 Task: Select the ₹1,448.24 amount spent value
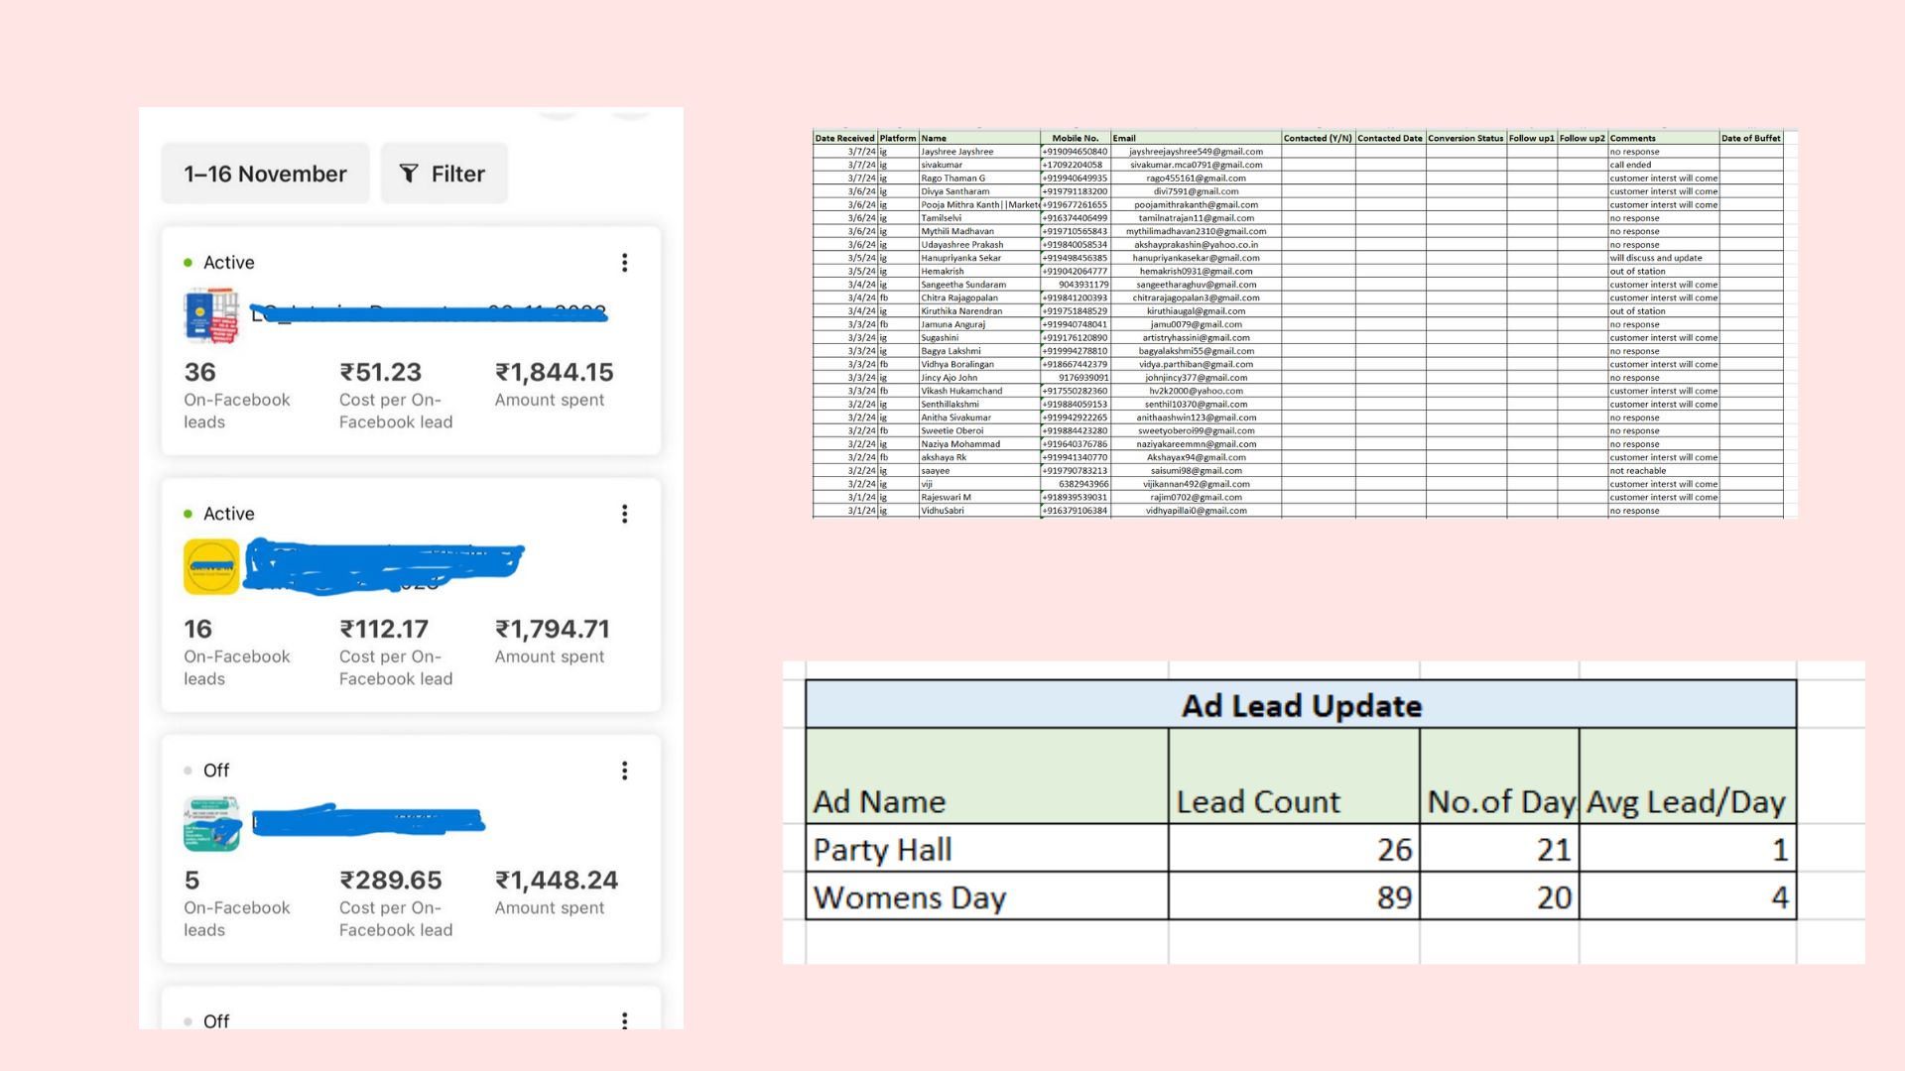[x=557, y=880]
